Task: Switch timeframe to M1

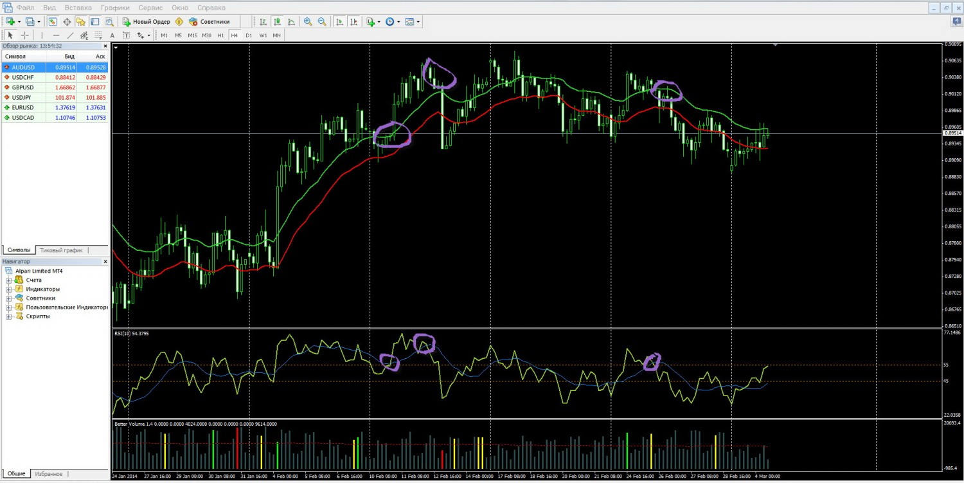Action: pos(165,35)
